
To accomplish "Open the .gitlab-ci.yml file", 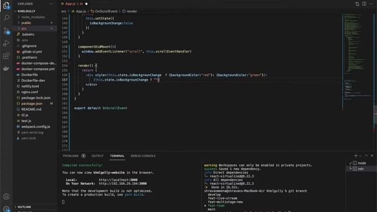I will pyautogui.click(x=31, y=52).
